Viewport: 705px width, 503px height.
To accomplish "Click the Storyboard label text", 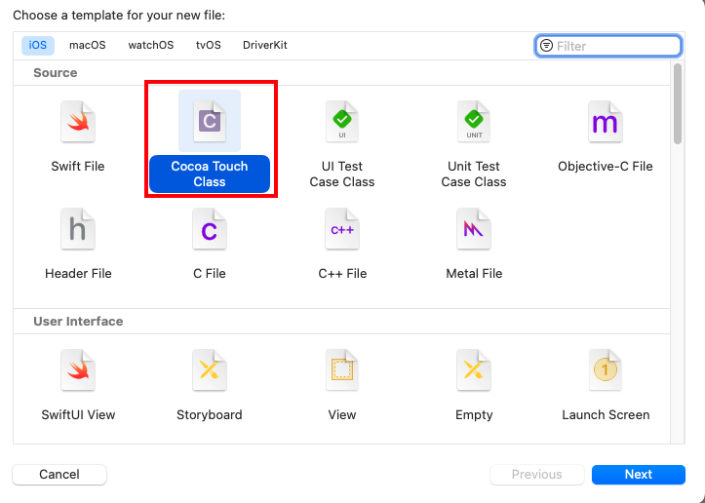I will (210, 415).
